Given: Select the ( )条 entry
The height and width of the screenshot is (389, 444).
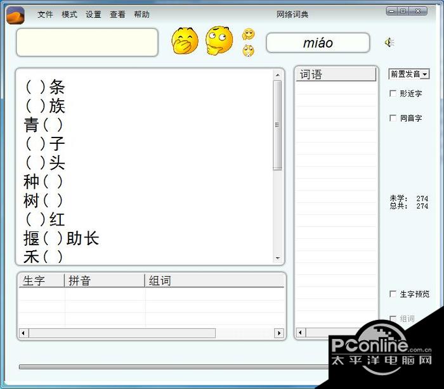Looking at the screenshot, I should (x=45, y=87).
